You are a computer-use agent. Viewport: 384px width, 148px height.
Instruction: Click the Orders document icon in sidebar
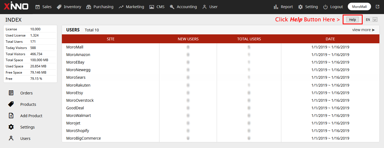[x=11, y=93]
